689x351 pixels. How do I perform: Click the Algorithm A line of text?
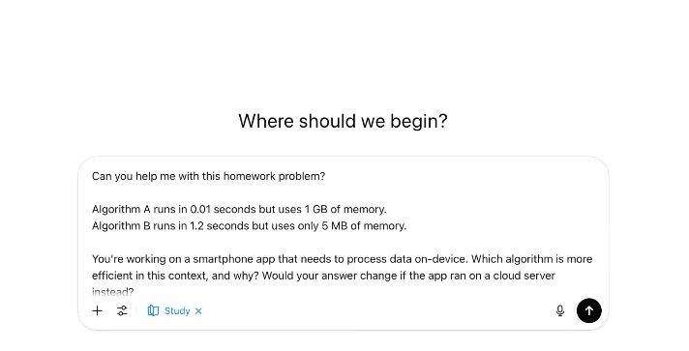239,209
